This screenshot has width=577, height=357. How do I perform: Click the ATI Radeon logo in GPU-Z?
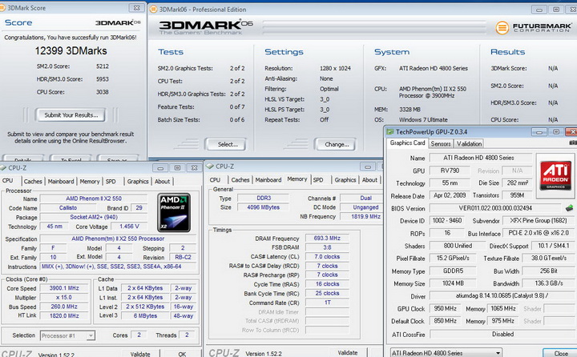click(x=555, y=175)
